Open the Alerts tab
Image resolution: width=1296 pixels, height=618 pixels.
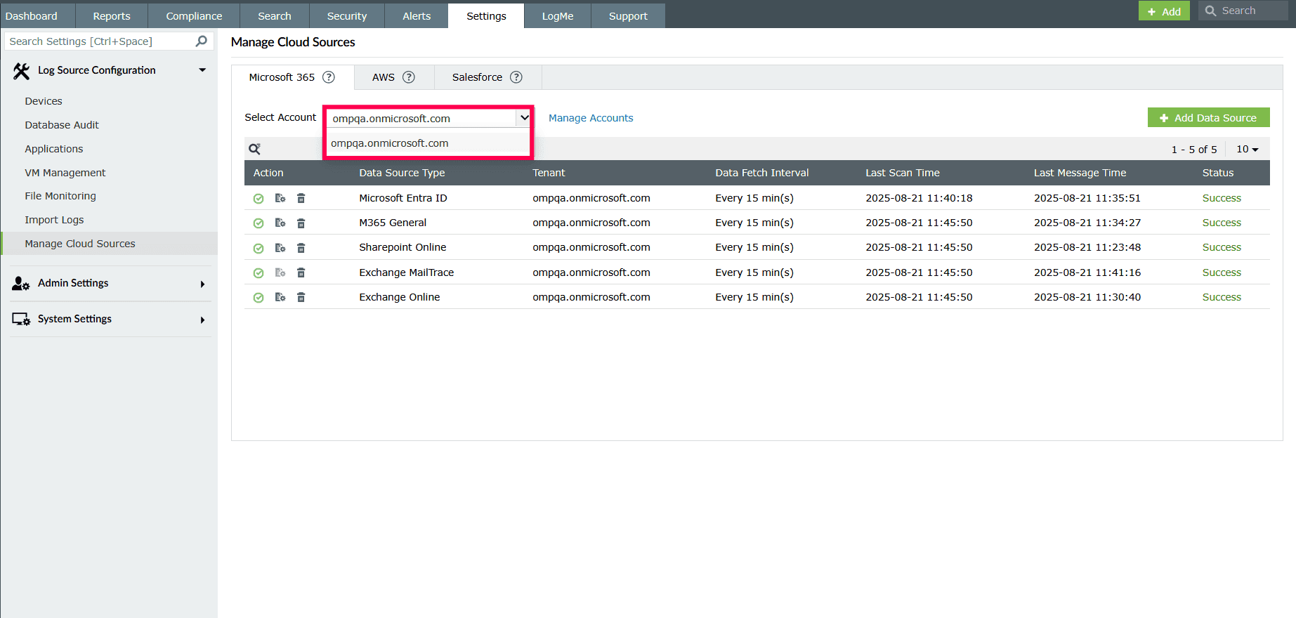pos(417,16)
